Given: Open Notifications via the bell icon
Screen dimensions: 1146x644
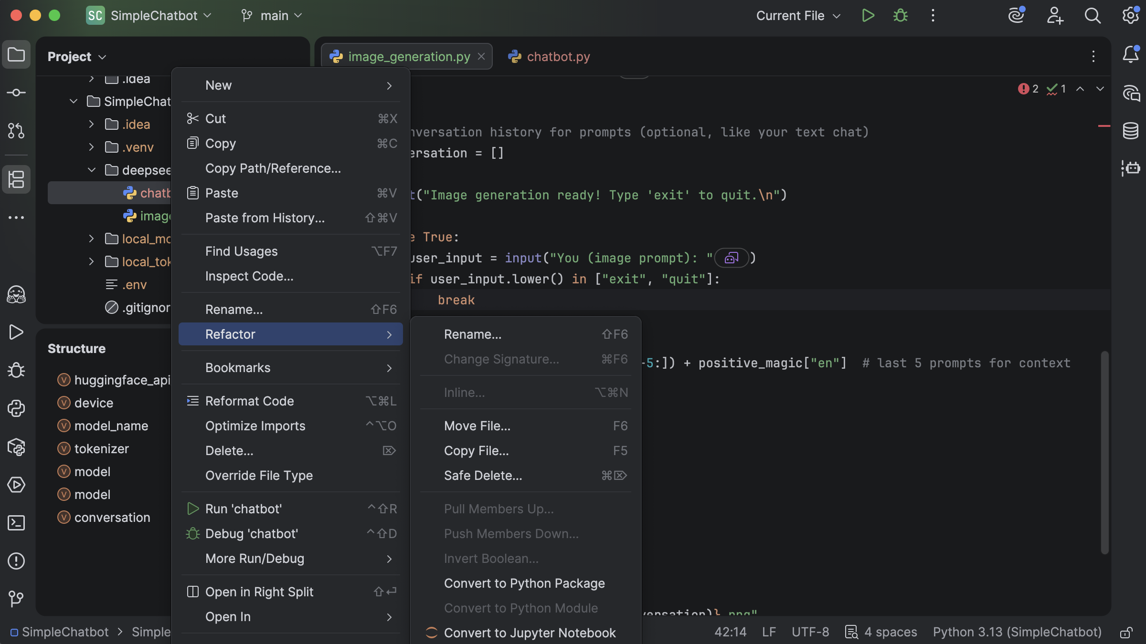Looking at the screenshot, I should pyautogui.click(x=1130, y=55).
